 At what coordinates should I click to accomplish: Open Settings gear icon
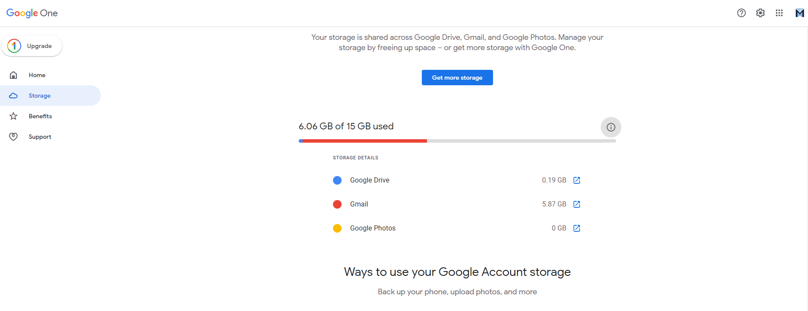click(x=760, y=13)
